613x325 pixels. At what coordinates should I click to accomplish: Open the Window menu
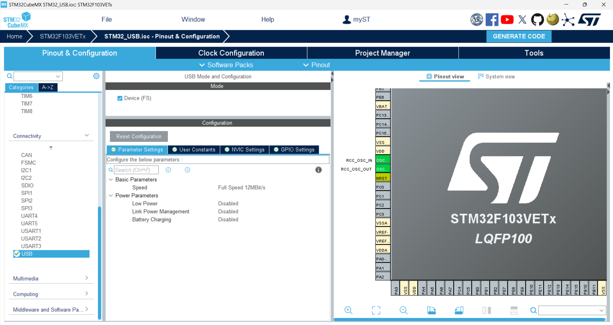(193, 19)
